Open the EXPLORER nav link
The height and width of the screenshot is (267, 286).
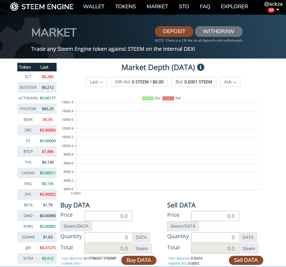pyautogui.click(x=234, y=7)
